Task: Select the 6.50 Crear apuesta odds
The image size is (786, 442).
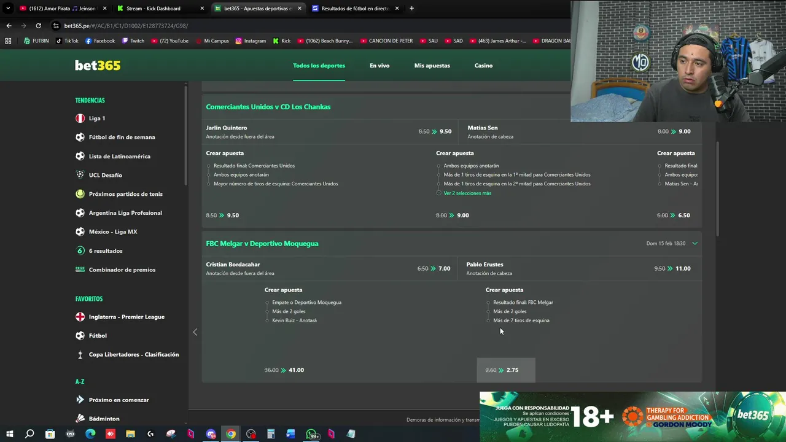Action: point(673,215)
